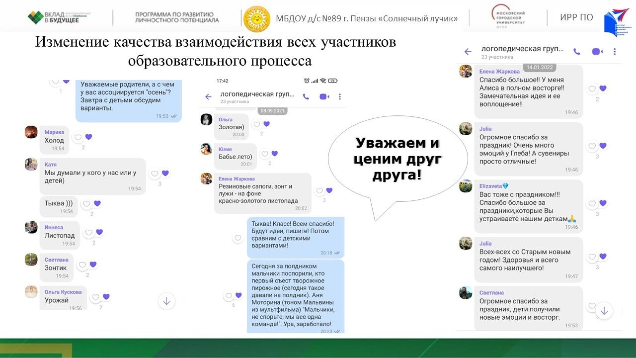This screenshot has height=358, width=636.
Task: Tap purple heart beside "Сегодня за полдником" message
Action: [x=238, y=295]
